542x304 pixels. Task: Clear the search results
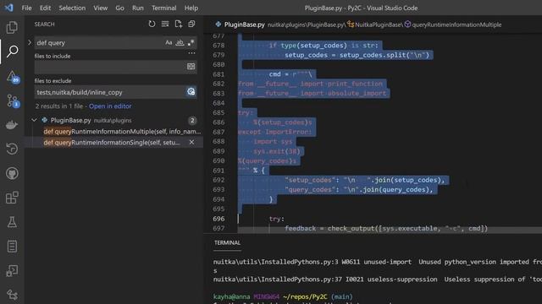(x=165, y=24)
